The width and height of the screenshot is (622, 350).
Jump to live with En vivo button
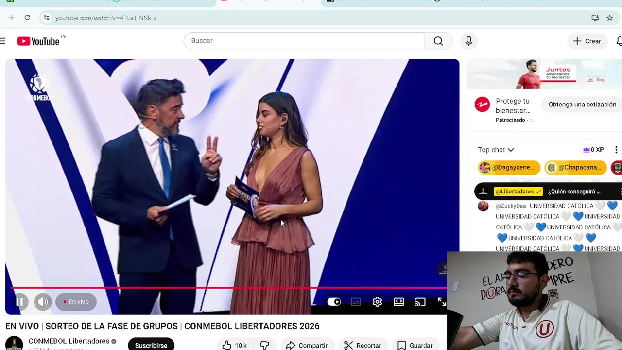coord(76,302)
